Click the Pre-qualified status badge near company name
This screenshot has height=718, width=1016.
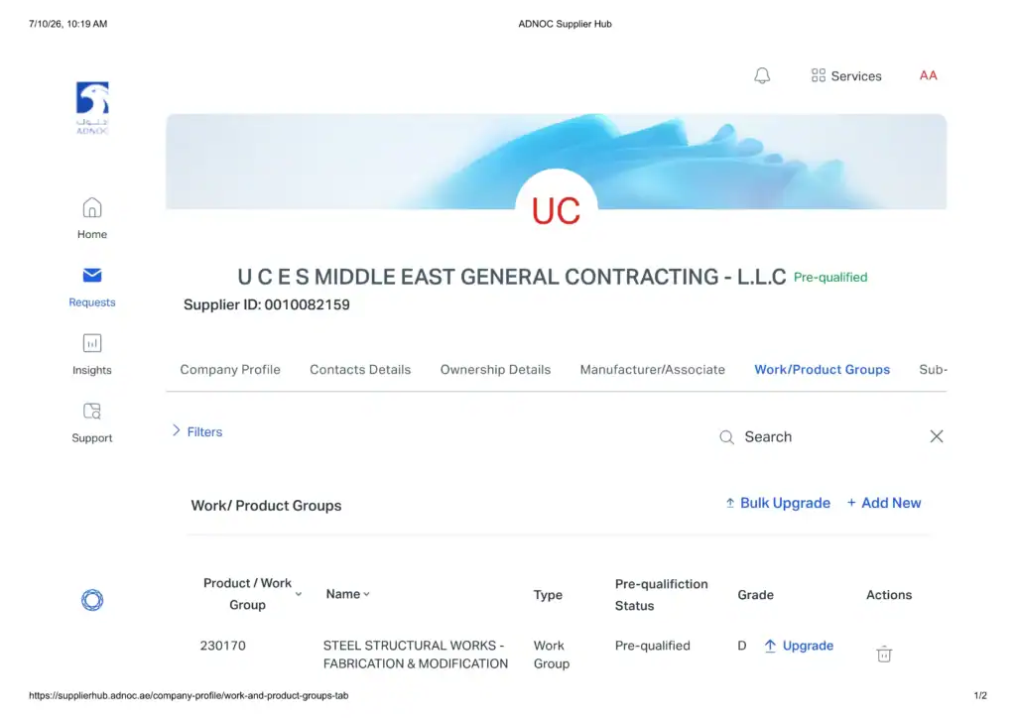tap(830, 277)
